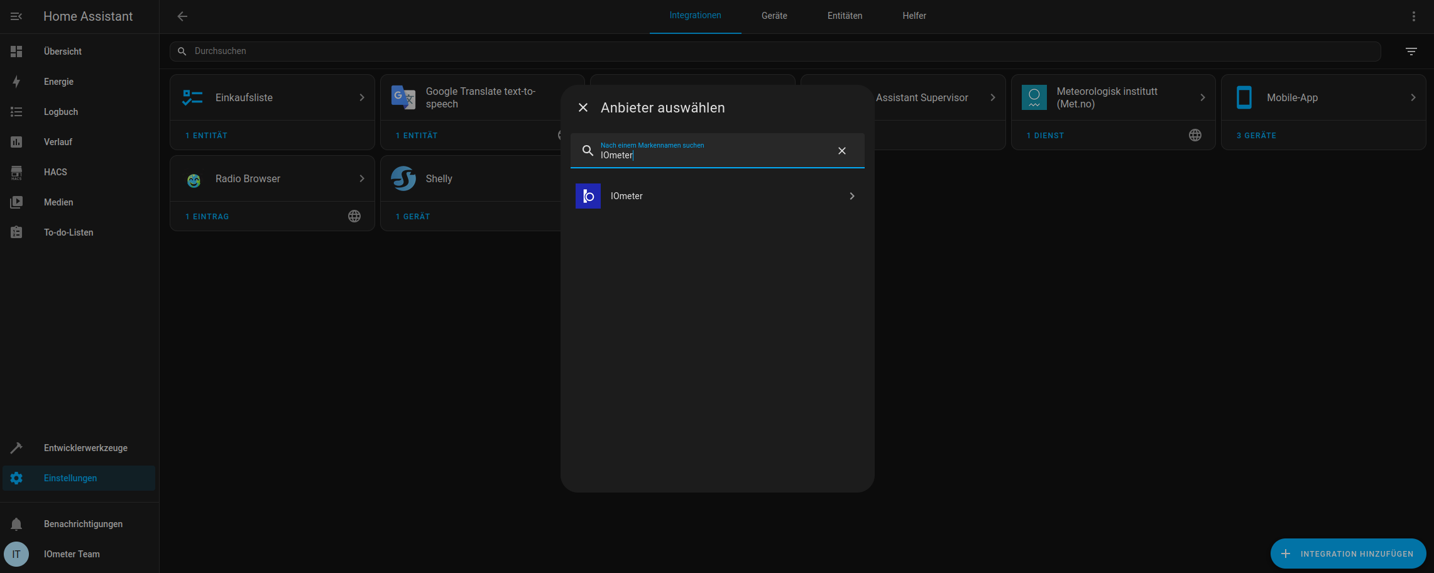Image resolution: width=1434 pixels, height=573 pixels.
Task: Collapse the sidebar with the menu icon
Action: 16,16
